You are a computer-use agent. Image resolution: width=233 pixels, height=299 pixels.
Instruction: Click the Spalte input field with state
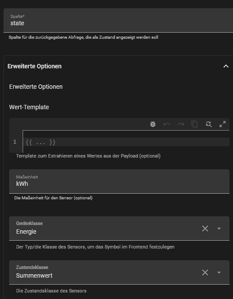pyautogui.click(x=118, y=20)
